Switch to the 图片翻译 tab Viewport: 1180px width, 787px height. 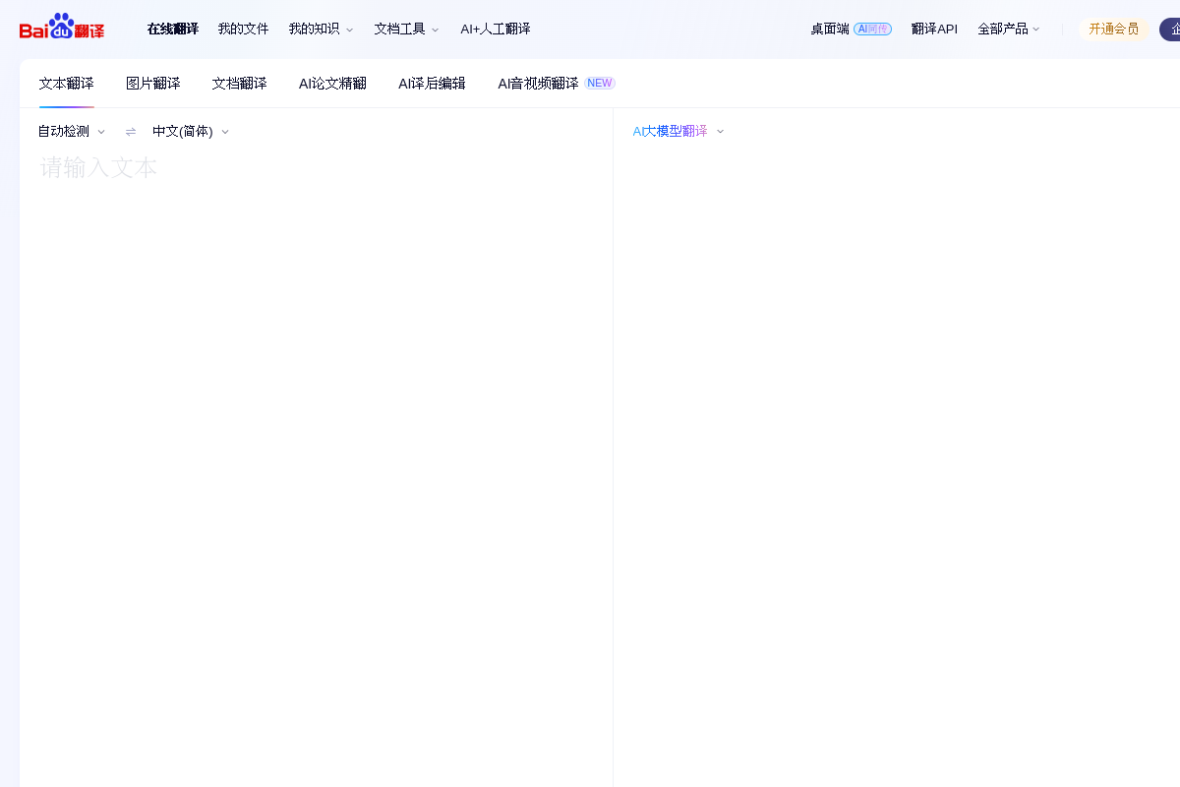(x=153, y=84)
